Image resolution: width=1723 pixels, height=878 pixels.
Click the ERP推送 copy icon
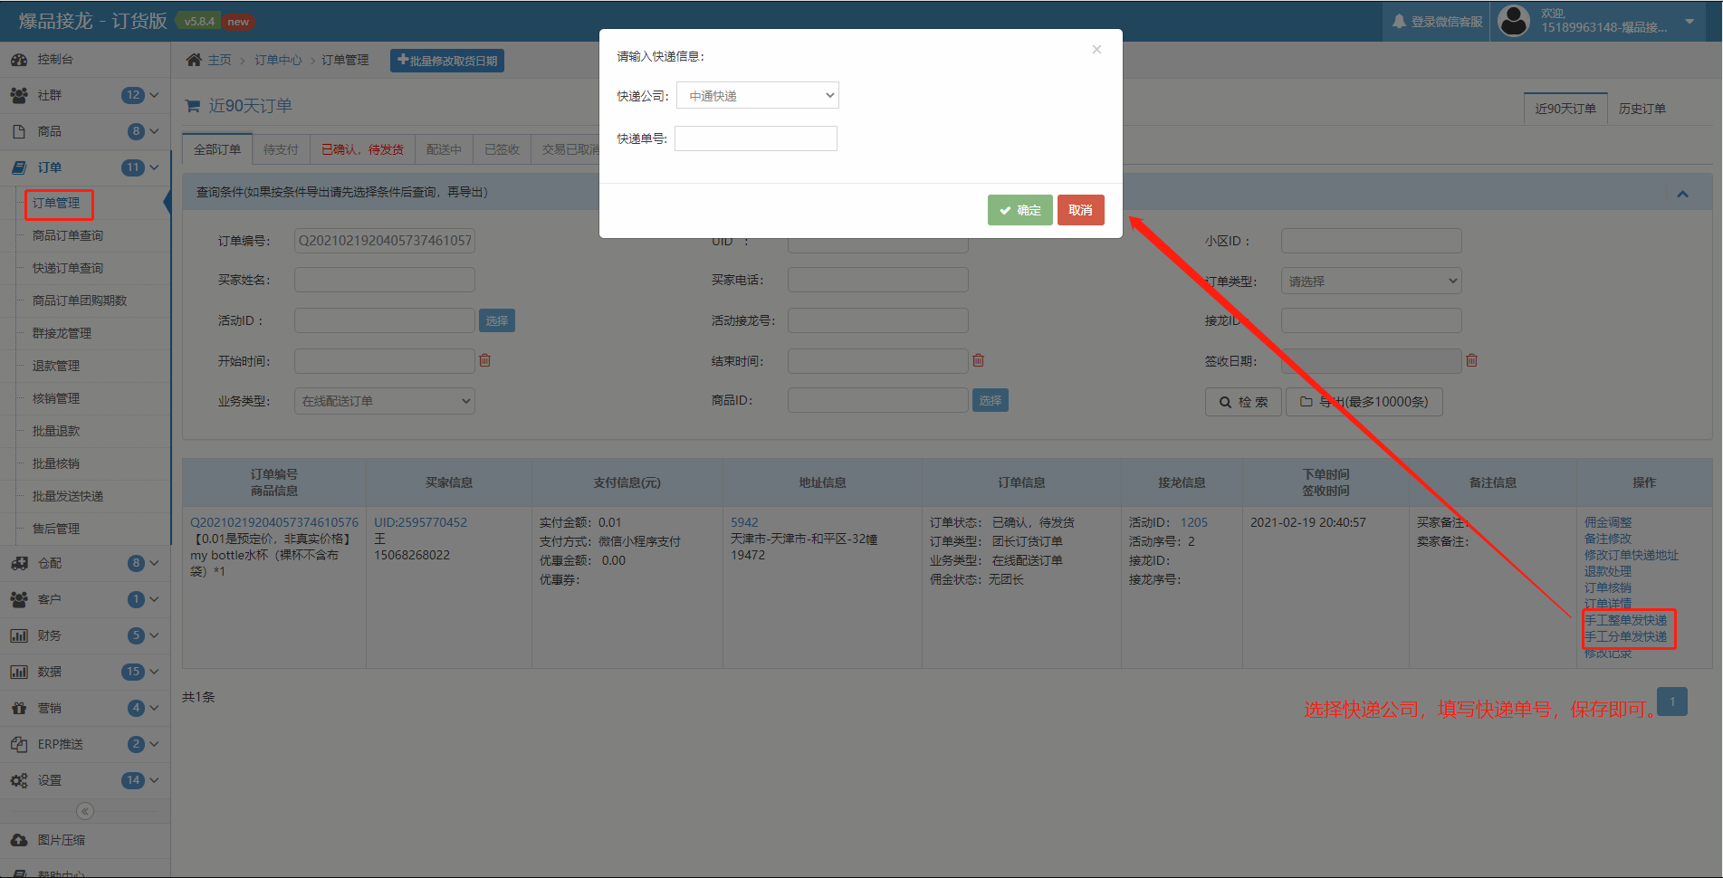click(x=19, y=744)
